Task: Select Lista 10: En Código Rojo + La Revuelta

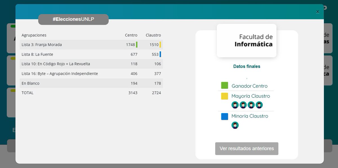Action: pos(56,64)
